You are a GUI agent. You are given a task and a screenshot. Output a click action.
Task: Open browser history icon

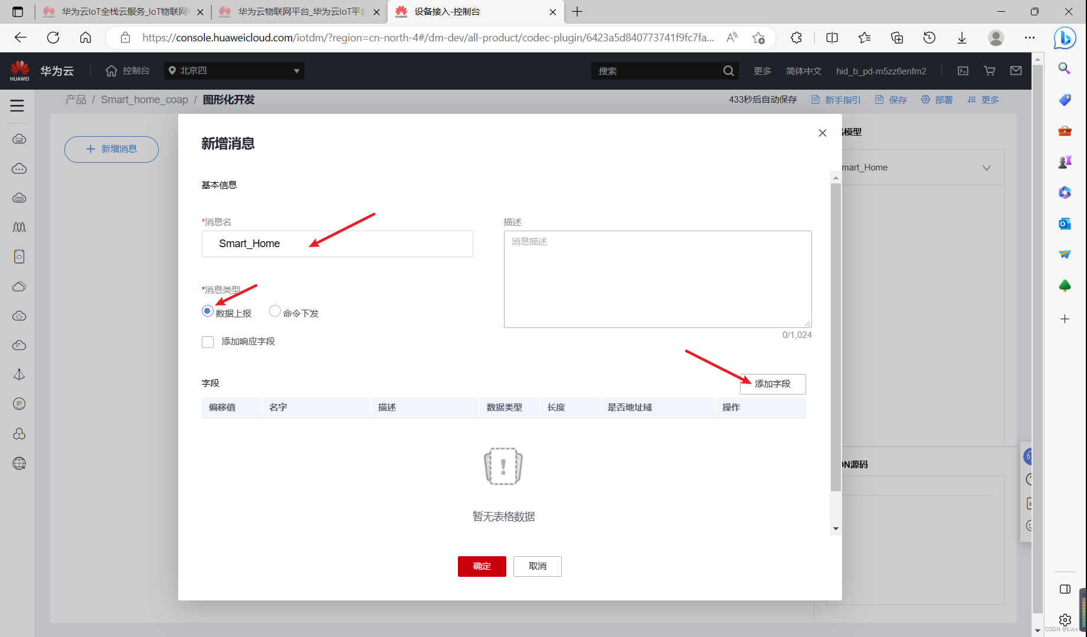929,38
